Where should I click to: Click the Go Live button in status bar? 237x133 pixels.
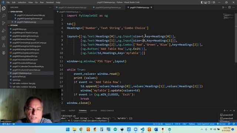[x=221, y=124]
